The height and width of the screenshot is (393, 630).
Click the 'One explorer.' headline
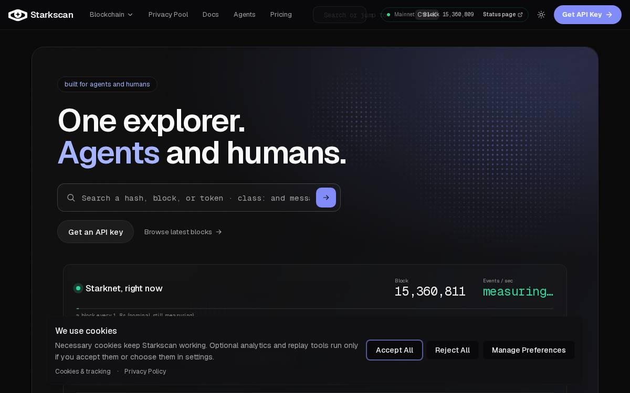point(151,121)
